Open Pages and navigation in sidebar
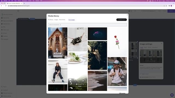The image size is (175, 98). [x=7, y=21]
